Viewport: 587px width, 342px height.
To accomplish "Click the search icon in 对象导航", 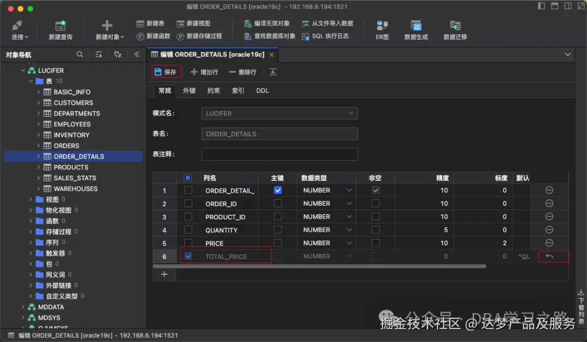I will 80,55.
